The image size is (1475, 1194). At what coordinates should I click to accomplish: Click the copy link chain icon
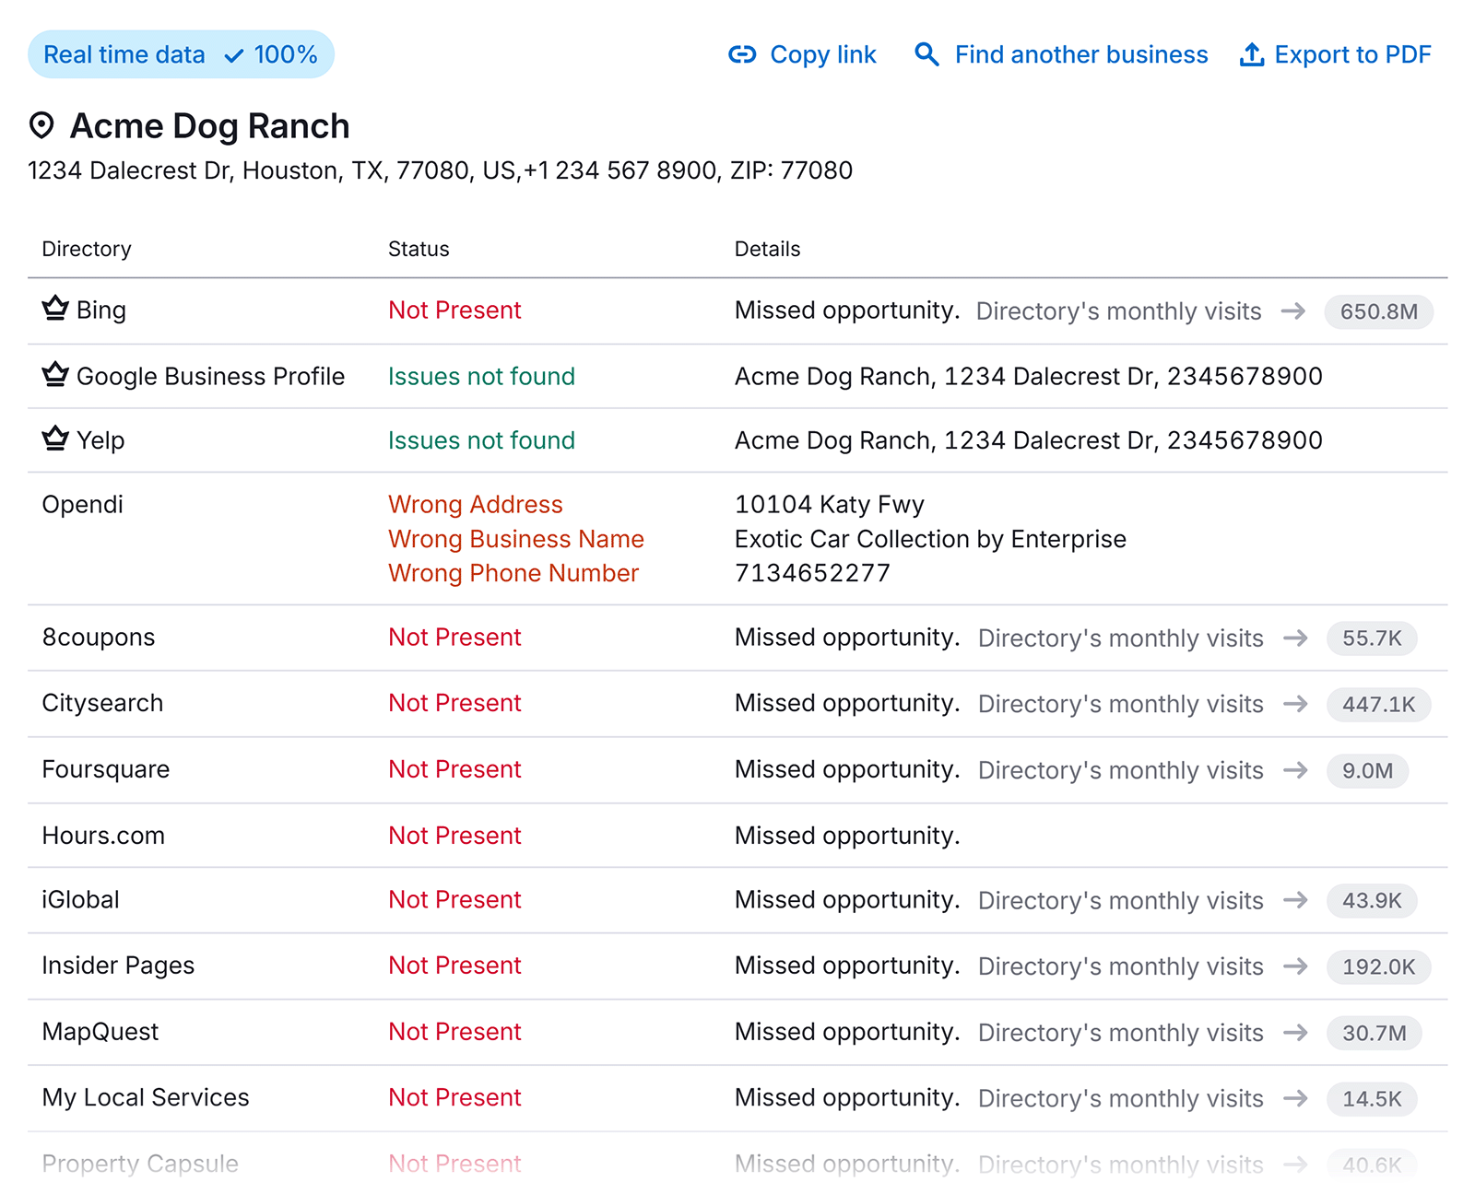pyautogui.click(x=743, y=54)
